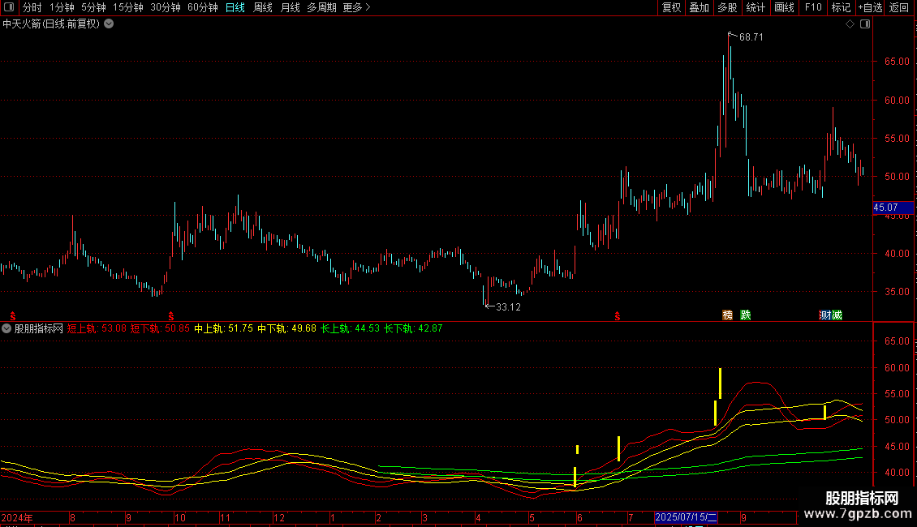Open the 多周期 multi-period view

tap(321, 7)
